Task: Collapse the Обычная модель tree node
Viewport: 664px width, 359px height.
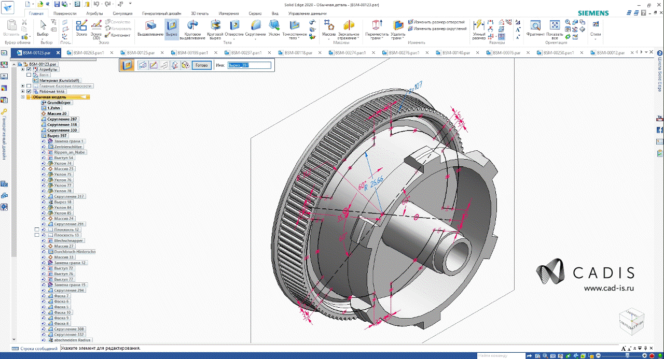Action: (x=23, y=97)
